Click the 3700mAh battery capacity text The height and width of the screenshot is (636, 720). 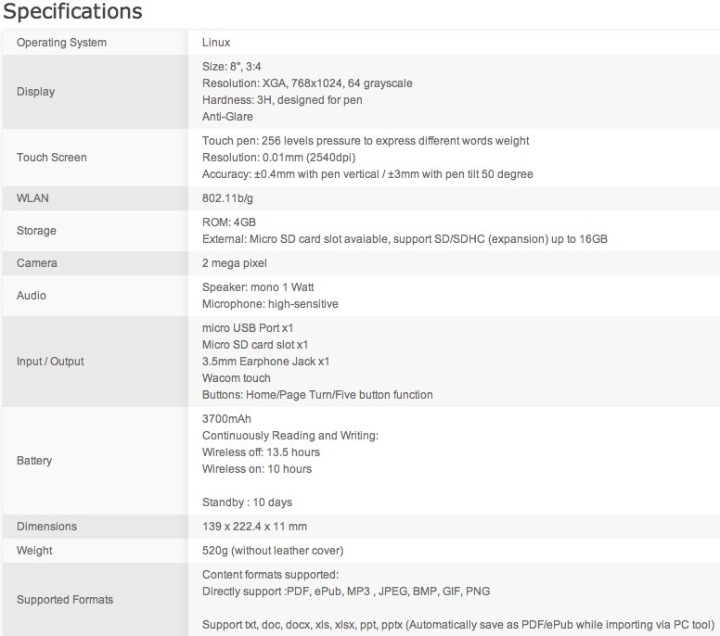226,419
